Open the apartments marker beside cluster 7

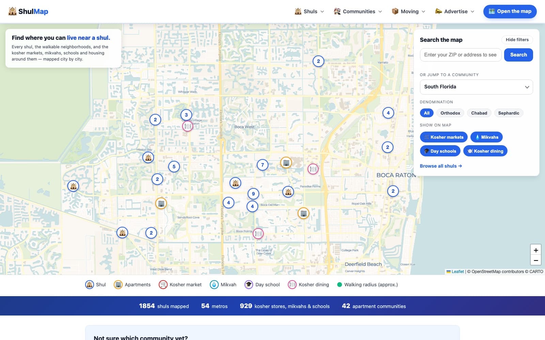(286, 163)
